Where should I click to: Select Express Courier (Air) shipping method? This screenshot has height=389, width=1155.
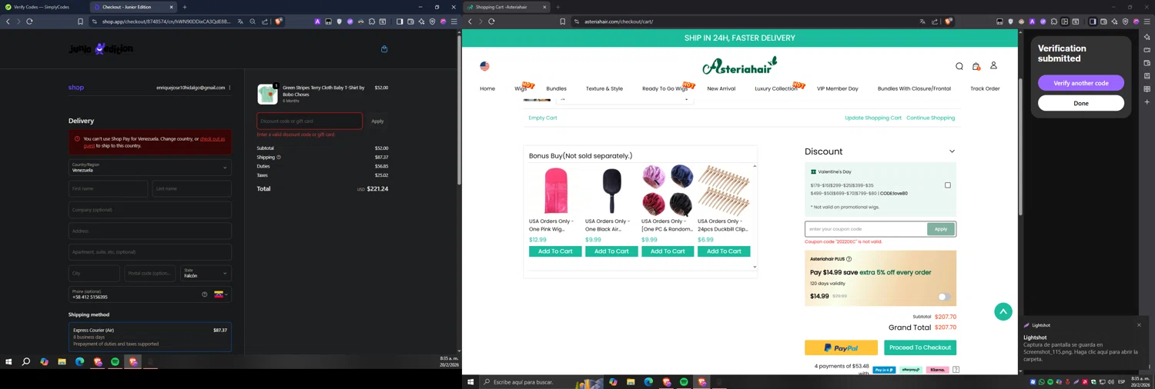(x=150, y=337)
